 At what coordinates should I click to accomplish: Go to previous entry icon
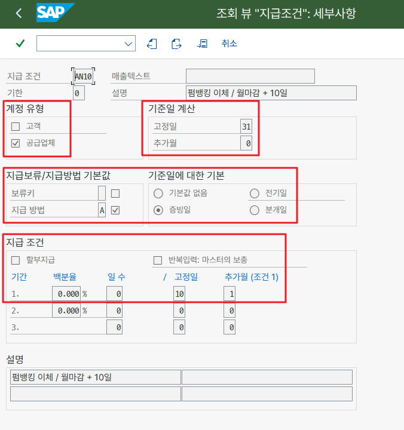pyautogui.click(x=152, y=44)
